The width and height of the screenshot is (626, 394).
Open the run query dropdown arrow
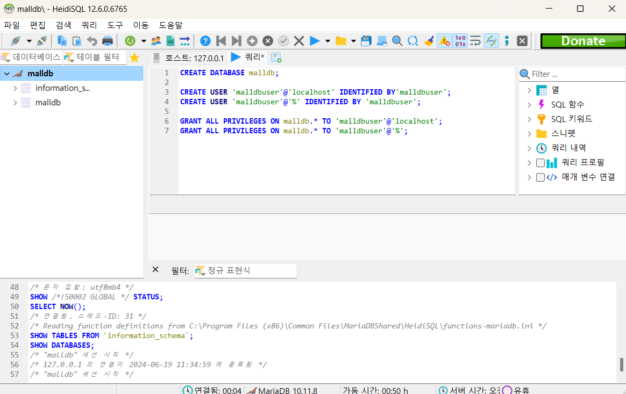[x=328, y=41]
